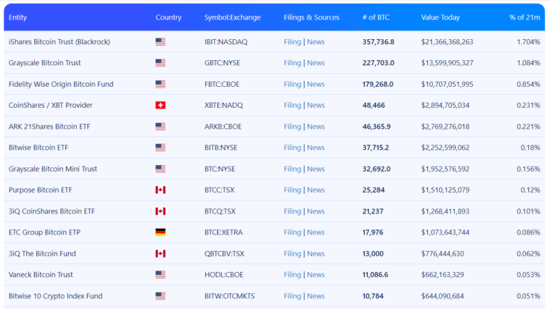Open News link for ARK 21Shares Bitcoin ETF
The image size is (550, 309).
316,127
